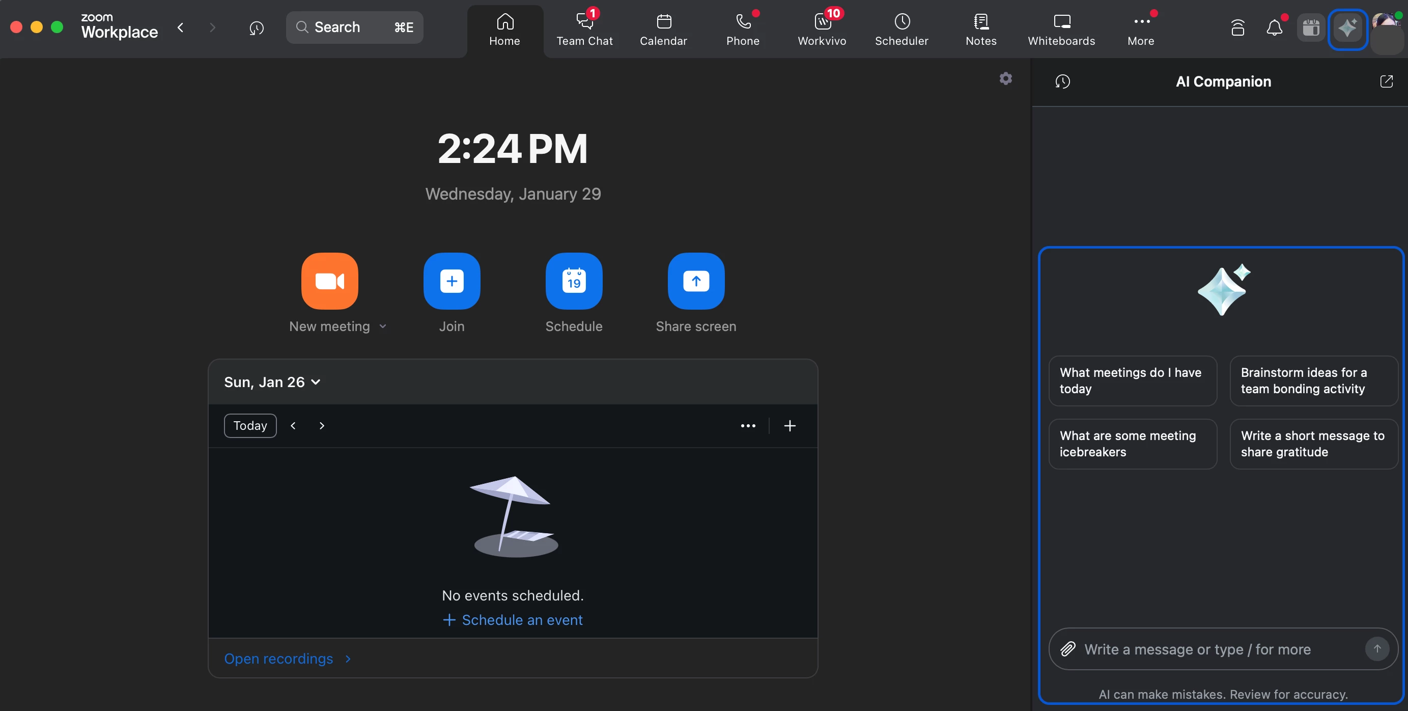Select the 'What meetings do I have today' prompt

coord(1133,380)
